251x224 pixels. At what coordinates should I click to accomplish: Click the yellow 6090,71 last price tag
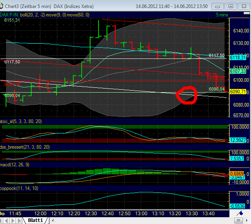(238, 92)
